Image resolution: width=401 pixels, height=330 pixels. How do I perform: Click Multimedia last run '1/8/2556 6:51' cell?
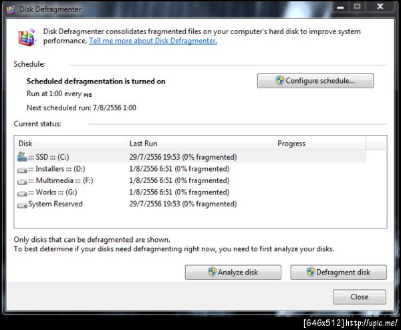coord(179,180)
